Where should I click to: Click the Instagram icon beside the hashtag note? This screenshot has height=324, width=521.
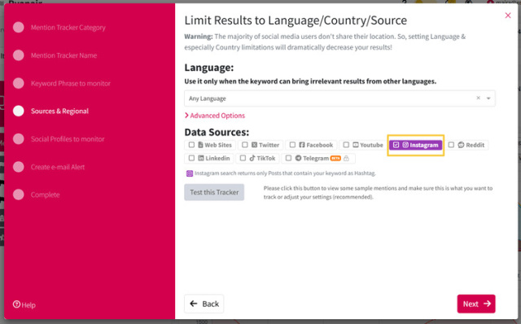pos(190,173)
